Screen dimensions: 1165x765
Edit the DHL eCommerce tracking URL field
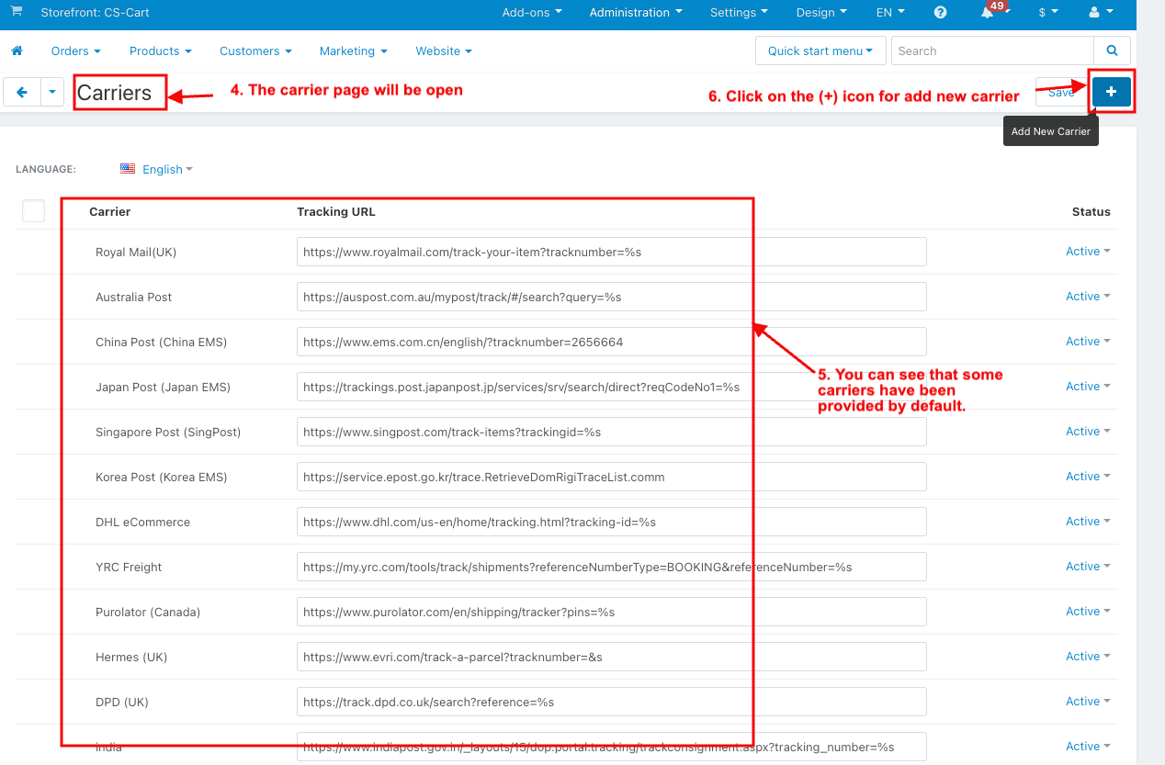pos(612,522)
